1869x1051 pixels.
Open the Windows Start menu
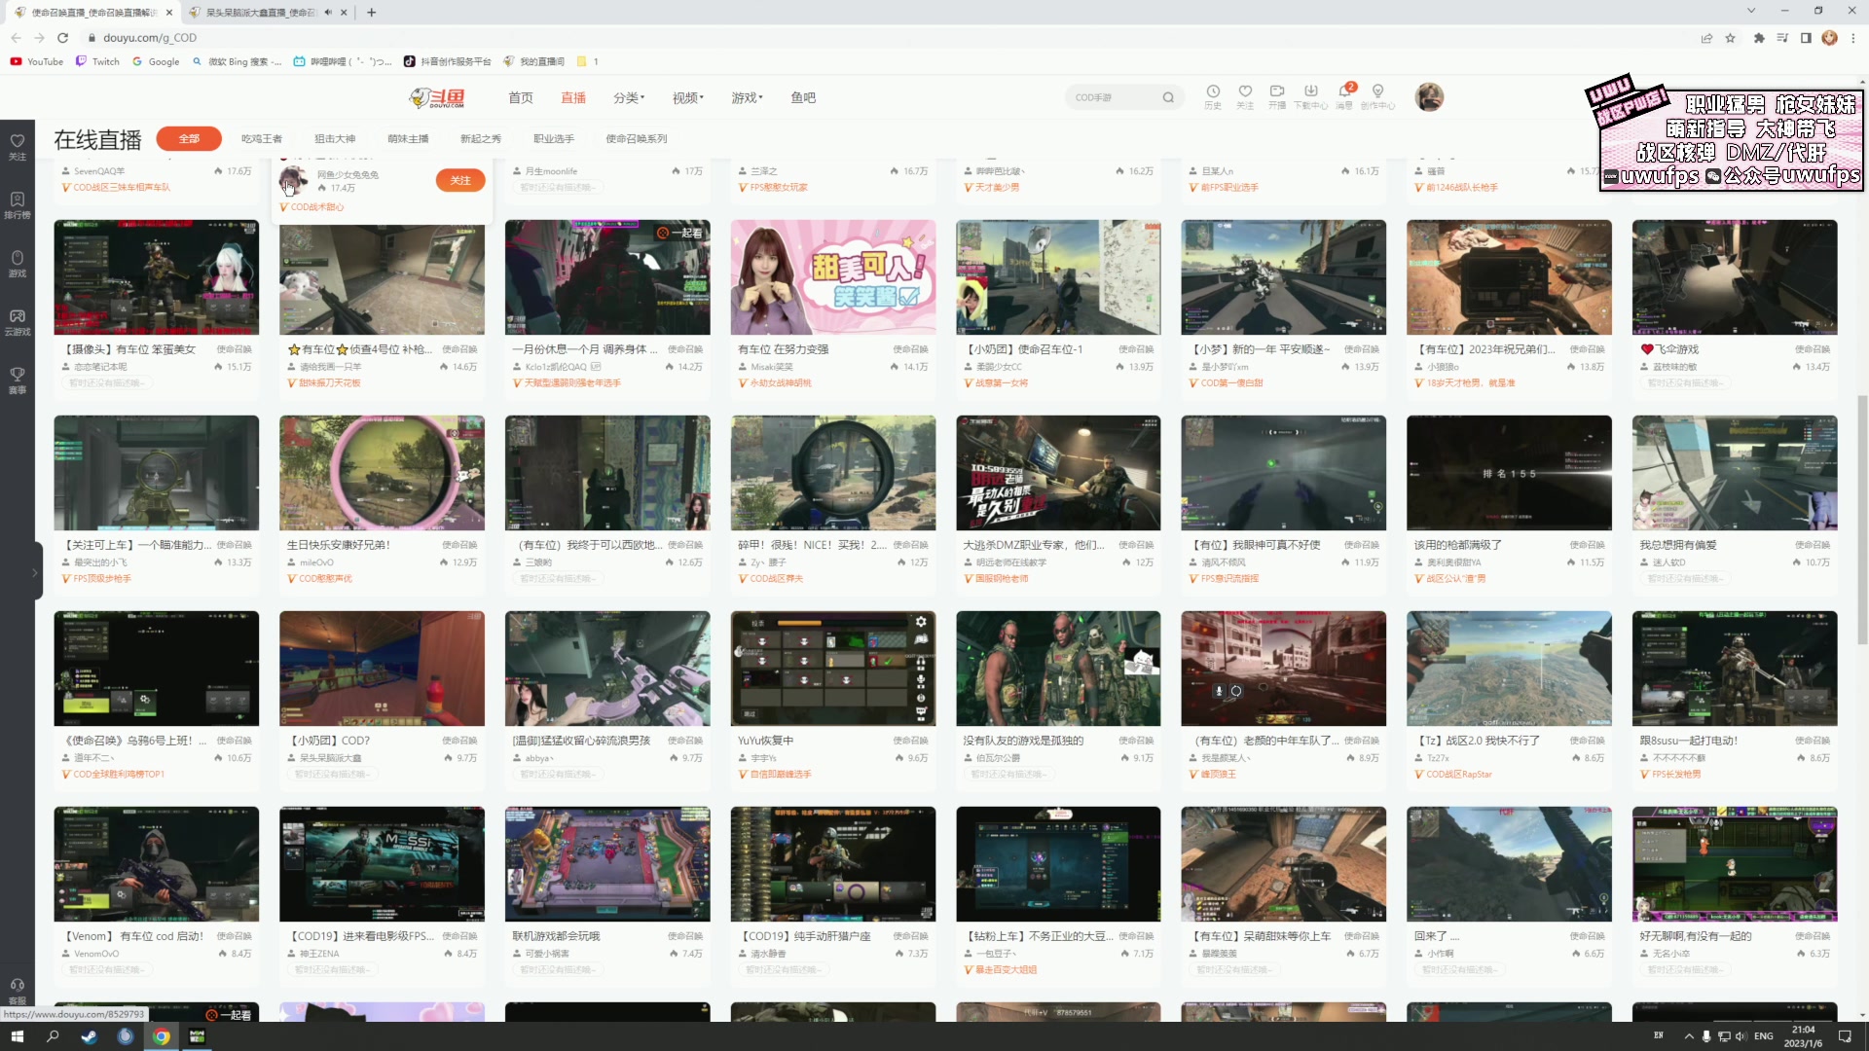pos(17,1036)
